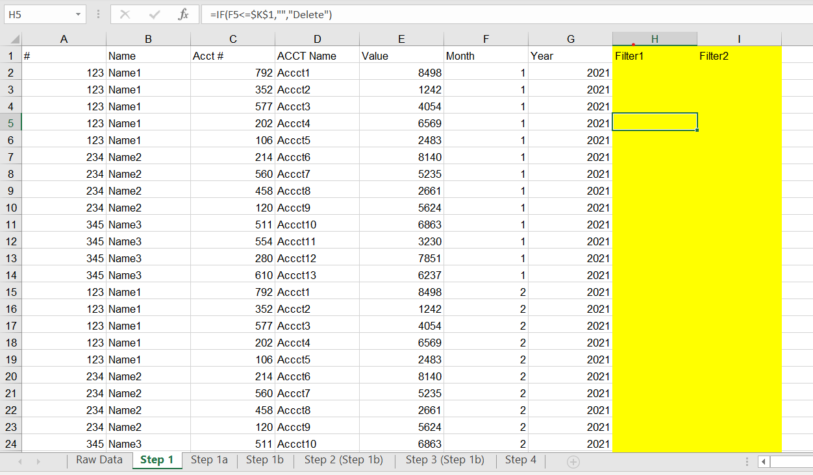Select the cell containing Accct11
The image size is (813, 475).
tap(317, 241)
